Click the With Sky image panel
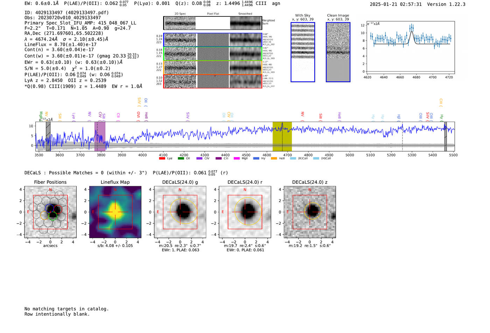Screen dimensions: 490x333 [x=303, y=52]
